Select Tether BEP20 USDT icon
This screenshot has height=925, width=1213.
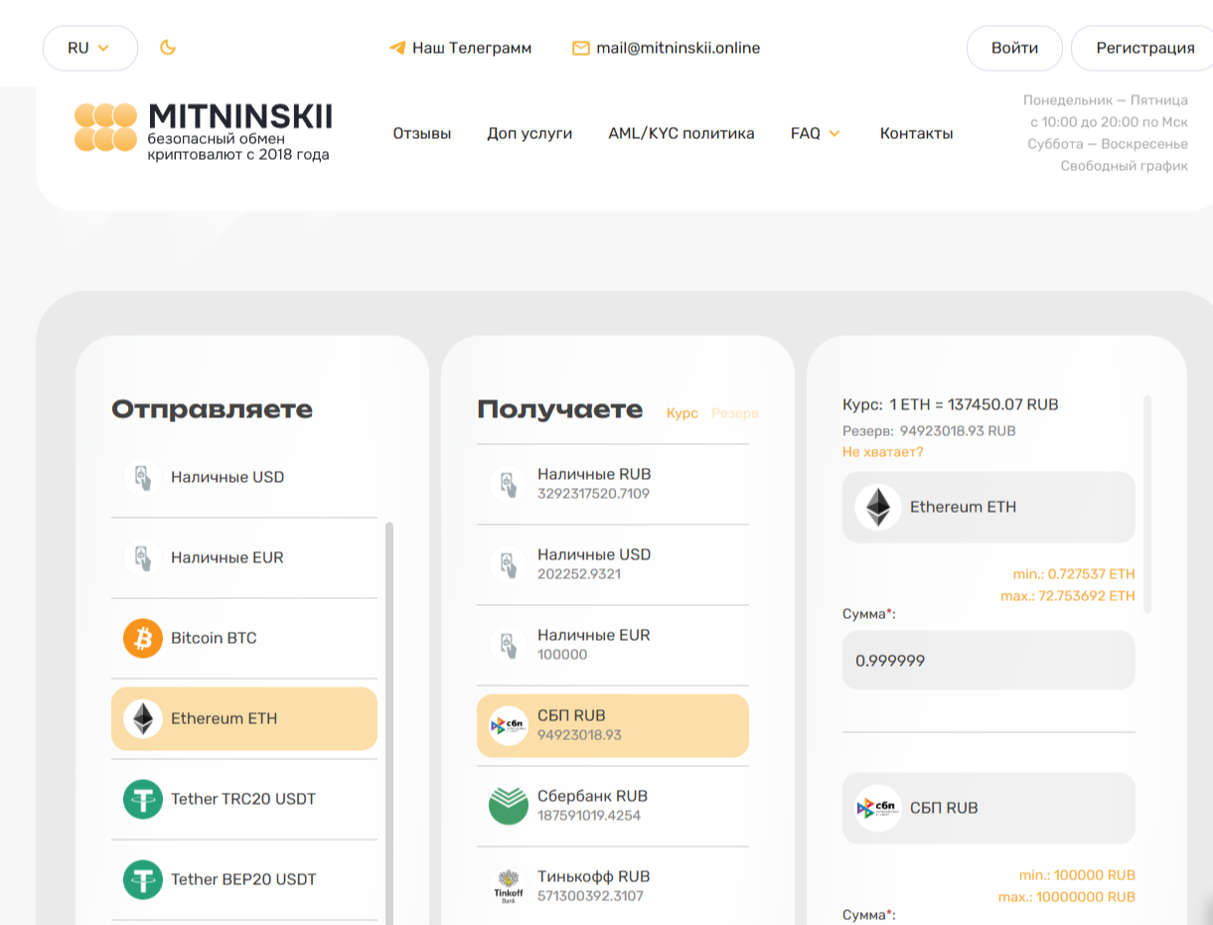point(143,879)
